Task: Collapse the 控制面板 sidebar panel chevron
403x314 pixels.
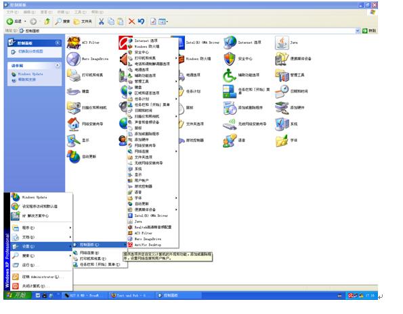Action: pyautogui.click(x=58, y=43)
